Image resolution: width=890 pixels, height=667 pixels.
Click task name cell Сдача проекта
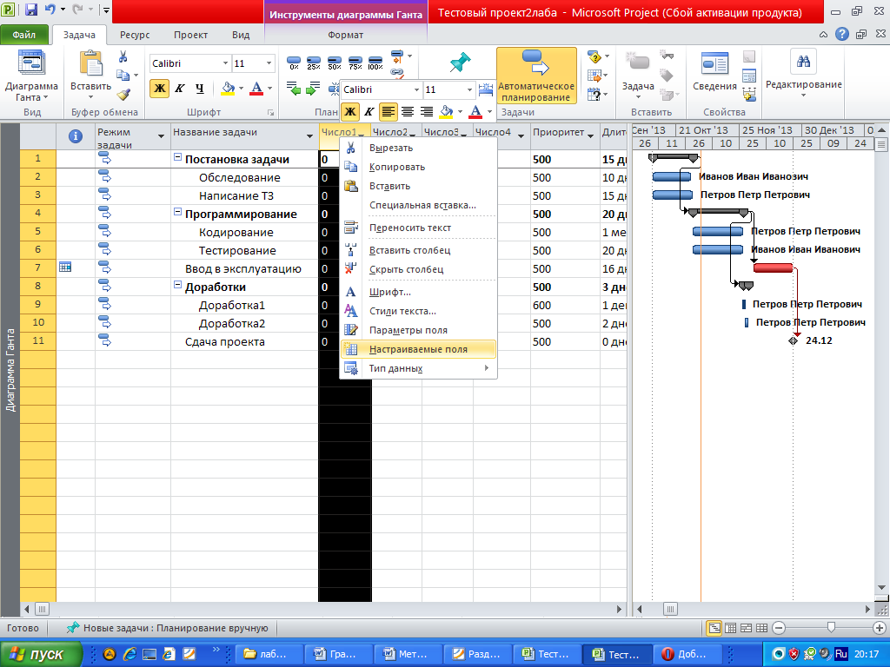[244, 341]
